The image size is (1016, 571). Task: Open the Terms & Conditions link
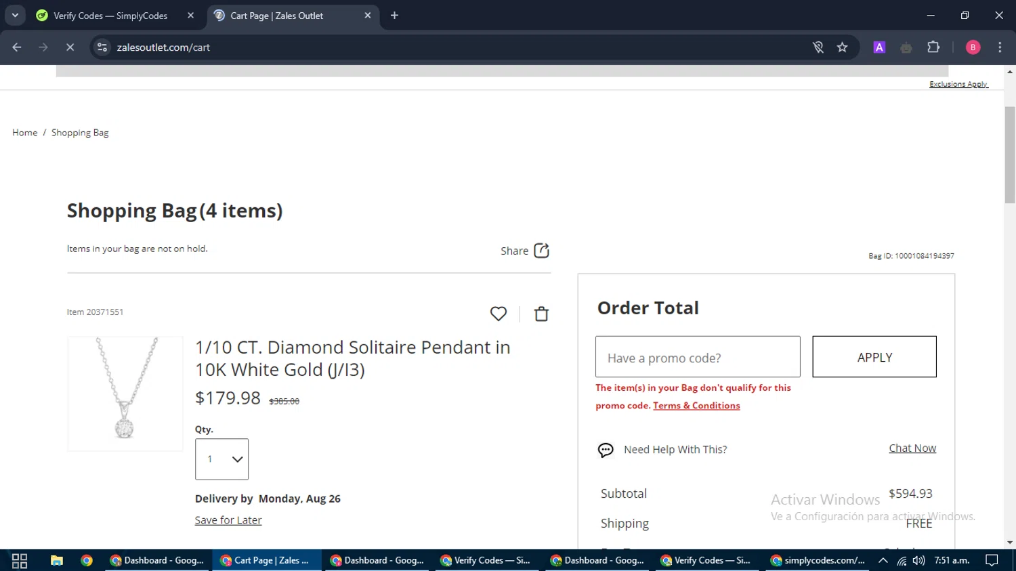696,406
